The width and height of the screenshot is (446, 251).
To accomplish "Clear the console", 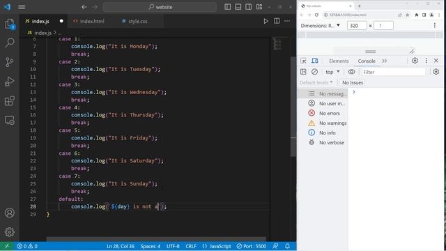I will pyautogui.click(x=314, y=72).
